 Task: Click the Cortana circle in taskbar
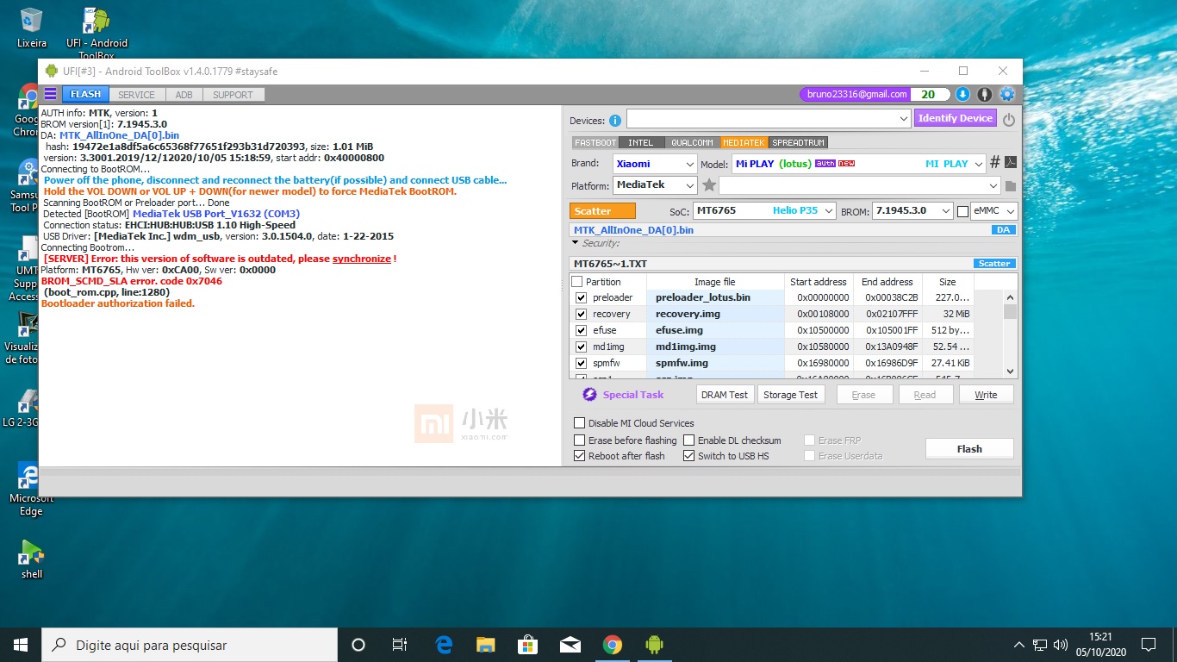pos(358,644)
